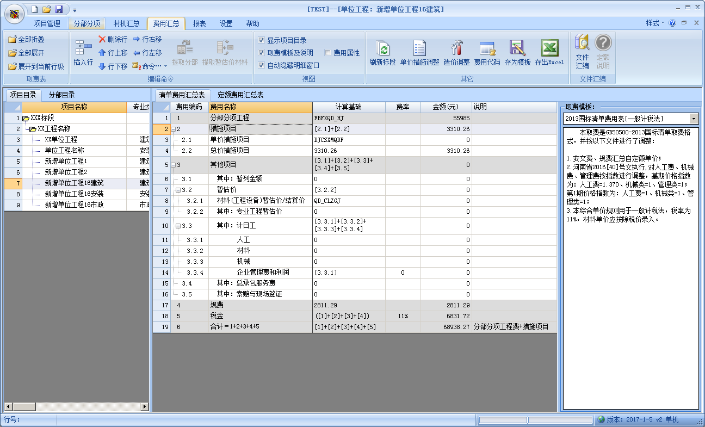Switch to 分部目录 panel tab
This screenshot has width=705, height=427.
click(x=62, y=95)
